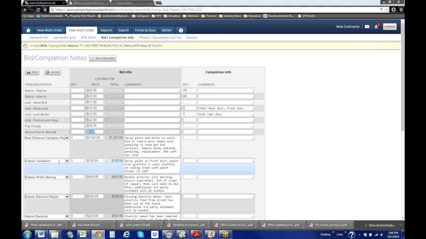The image size is (426, 239).
Task: Launch Skype from the taskbar
Action: tap(141, 234)
